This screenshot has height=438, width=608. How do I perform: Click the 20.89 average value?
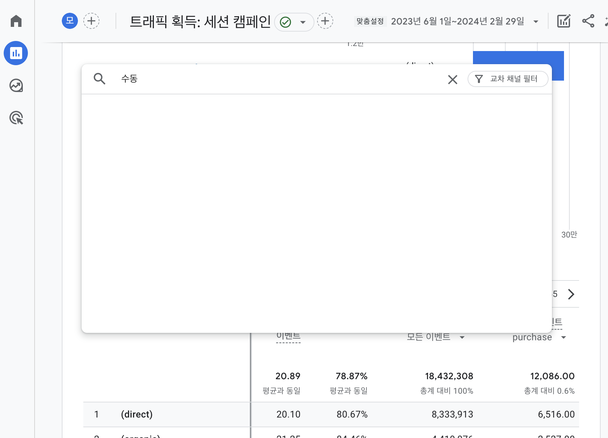[288, 376]
